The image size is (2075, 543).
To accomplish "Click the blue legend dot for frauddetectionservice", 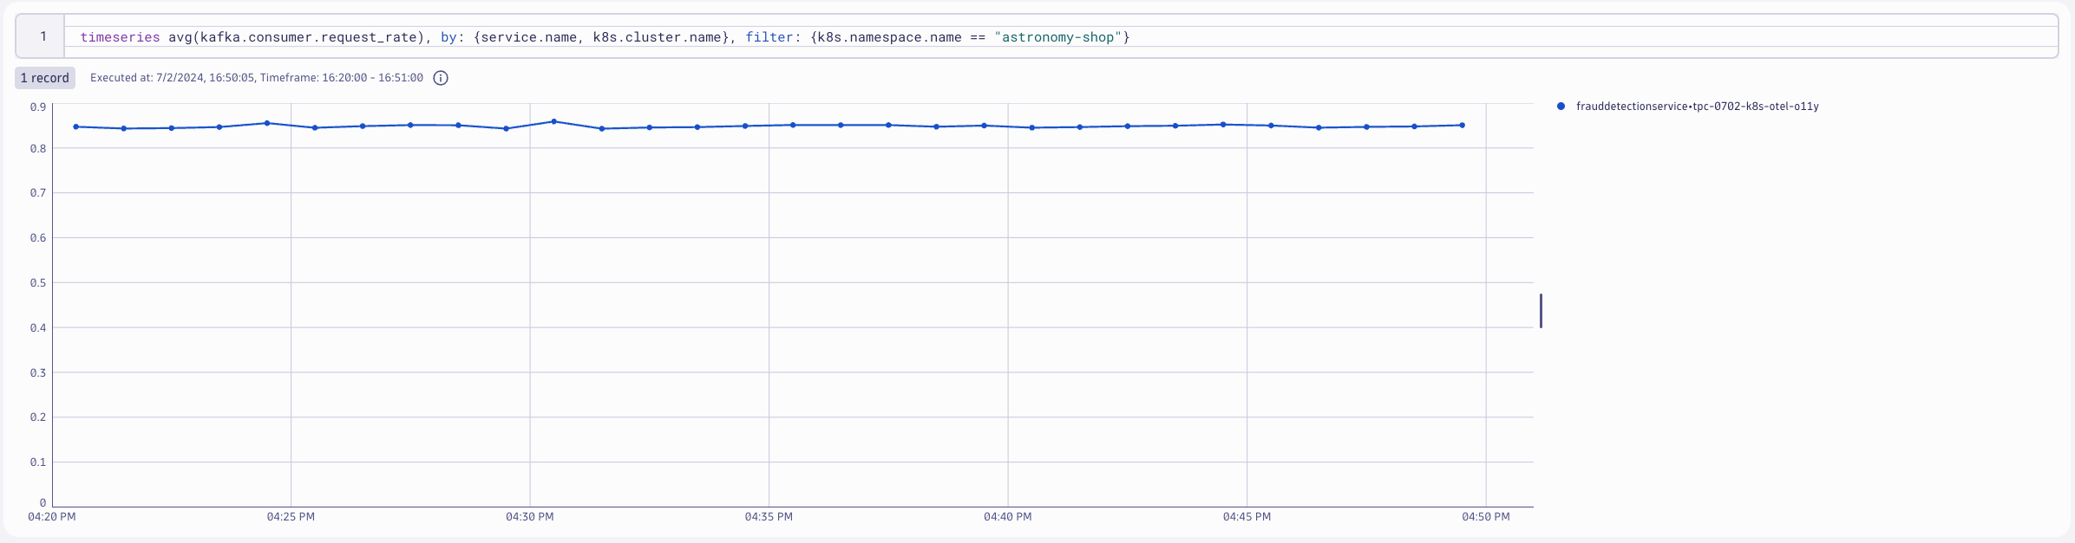I will click(1561, 107).
